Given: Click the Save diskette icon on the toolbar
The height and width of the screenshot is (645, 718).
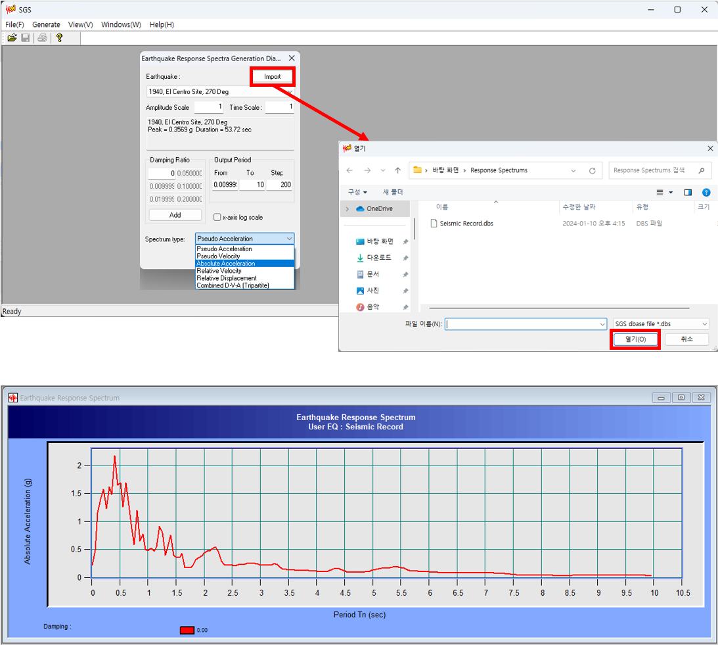Looking at the screenshot, I should [26, 37].
